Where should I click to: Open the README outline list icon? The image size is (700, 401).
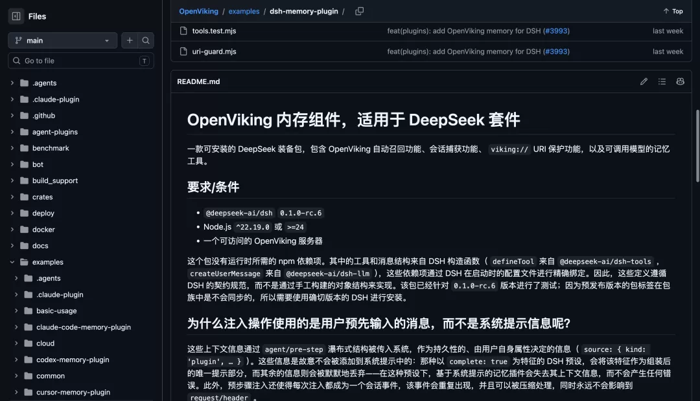662,81
